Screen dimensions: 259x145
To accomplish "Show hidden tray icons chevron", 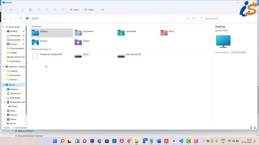I will coord(204,141).
